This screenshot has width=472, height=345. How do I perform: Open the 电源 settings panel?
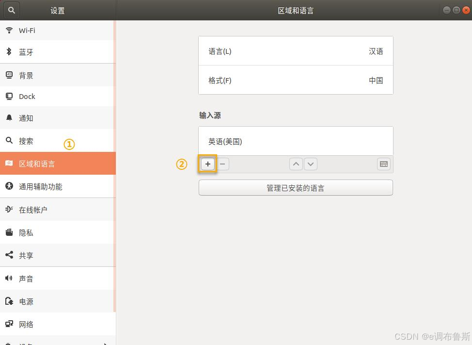(x=57, y=302)
